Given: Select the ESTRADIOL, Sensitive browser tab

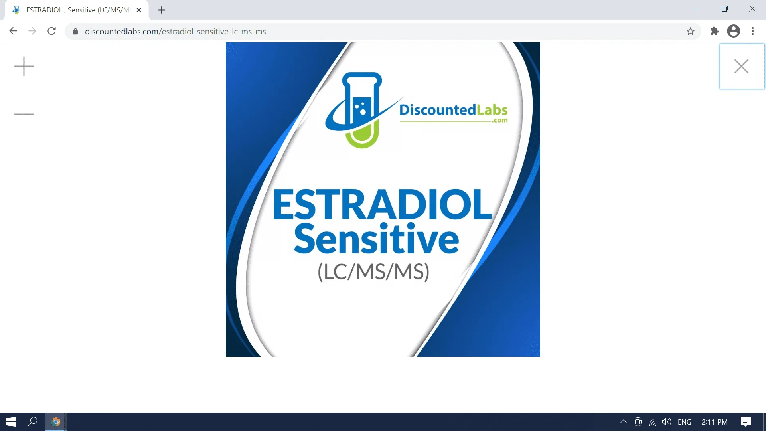Looking at the screenshot, I should [x=77, y=10].
